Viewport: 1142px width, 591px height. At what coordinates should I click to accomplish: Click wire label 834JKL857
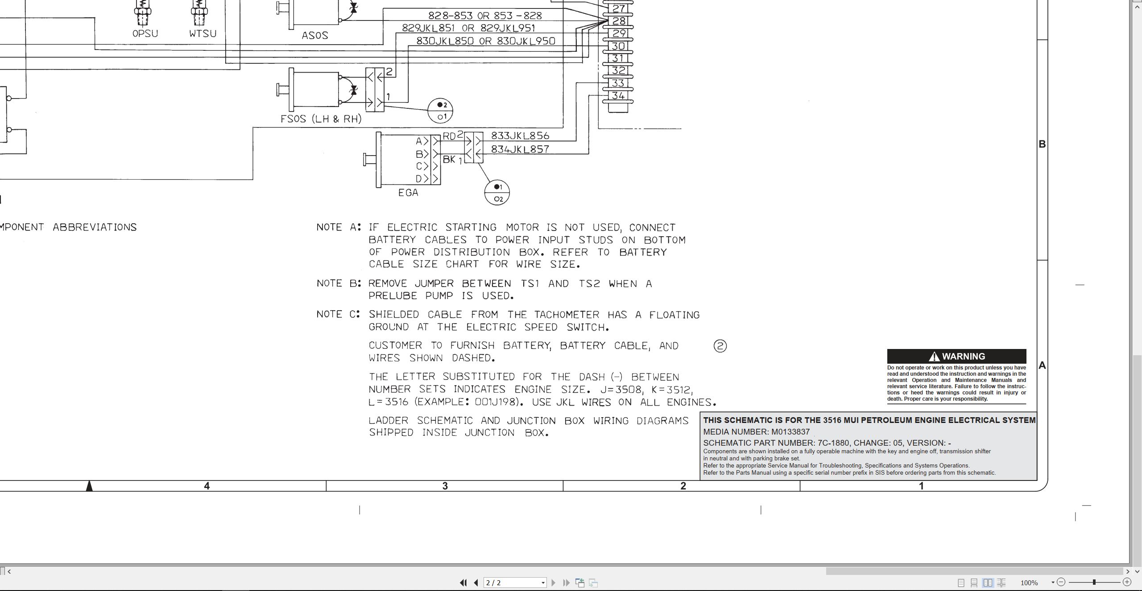pos(520,149)
